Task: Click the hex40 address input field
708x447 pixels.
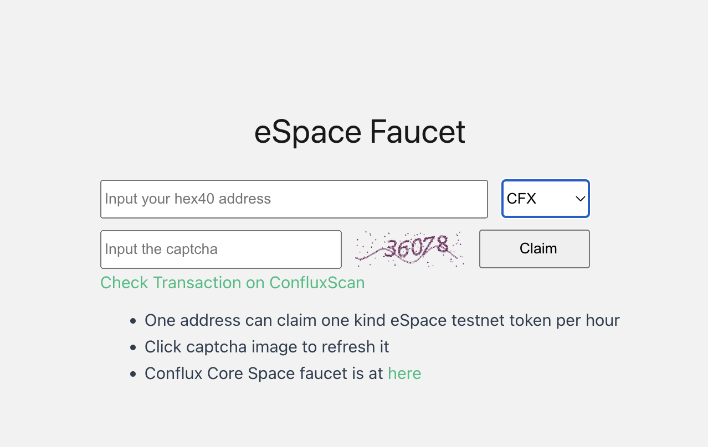Action: [x=294, y=199]
